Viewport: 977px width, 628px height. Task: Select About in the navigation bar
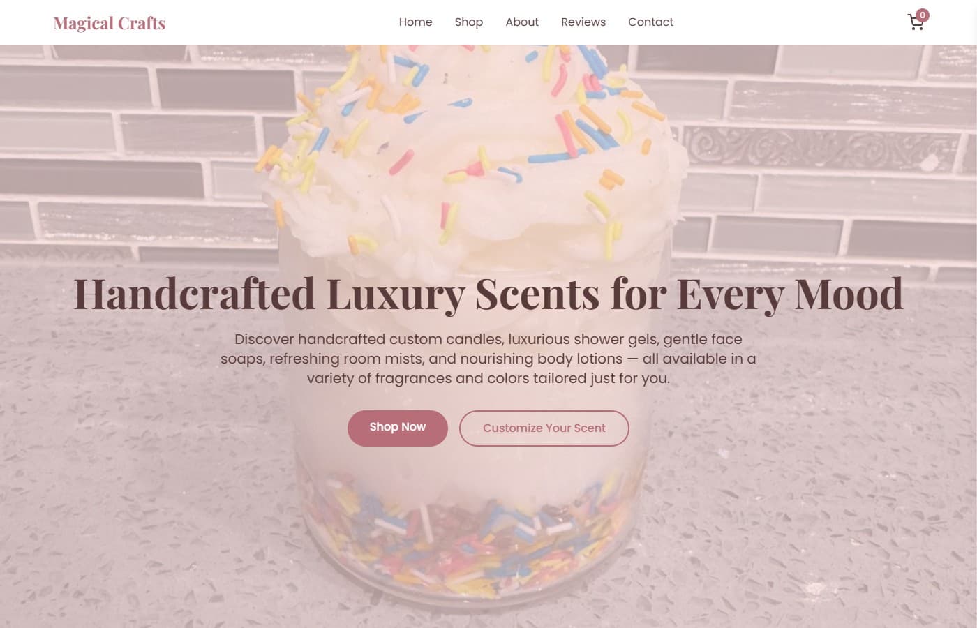[522, 22]
